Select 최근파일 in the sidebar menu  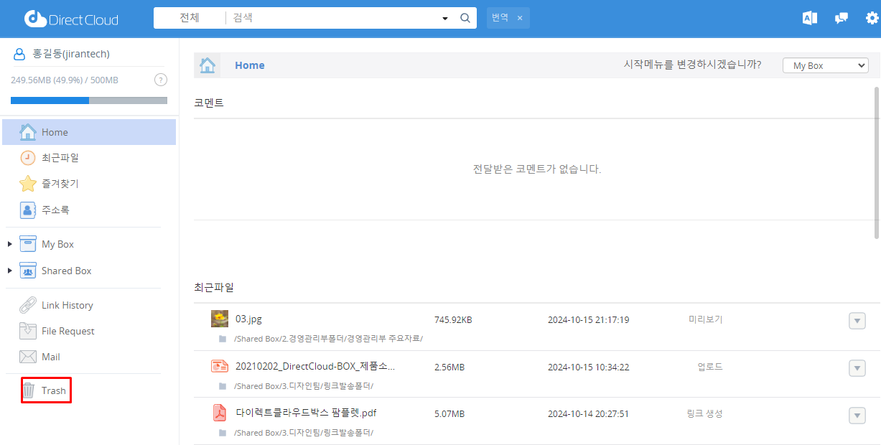(60, 158)
